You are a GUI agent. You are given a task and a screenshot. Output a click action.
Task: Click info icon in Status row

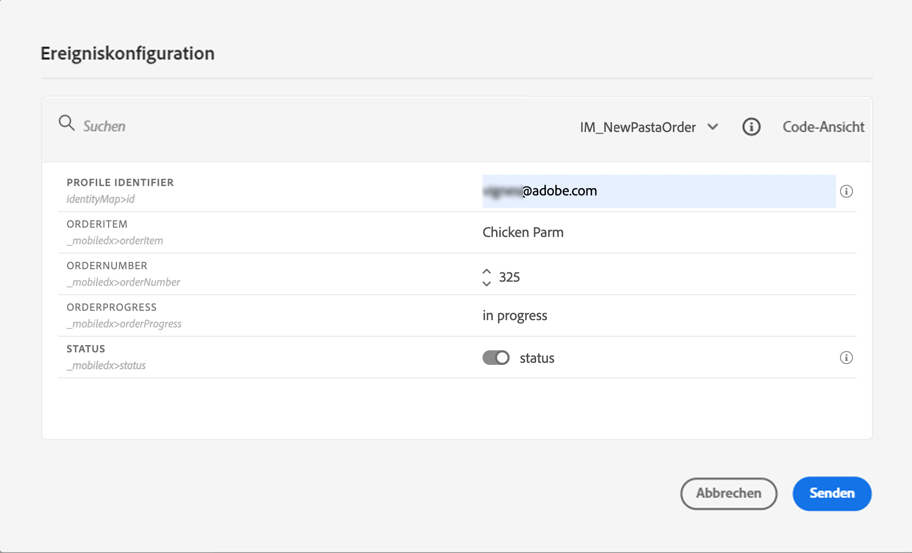846,358
